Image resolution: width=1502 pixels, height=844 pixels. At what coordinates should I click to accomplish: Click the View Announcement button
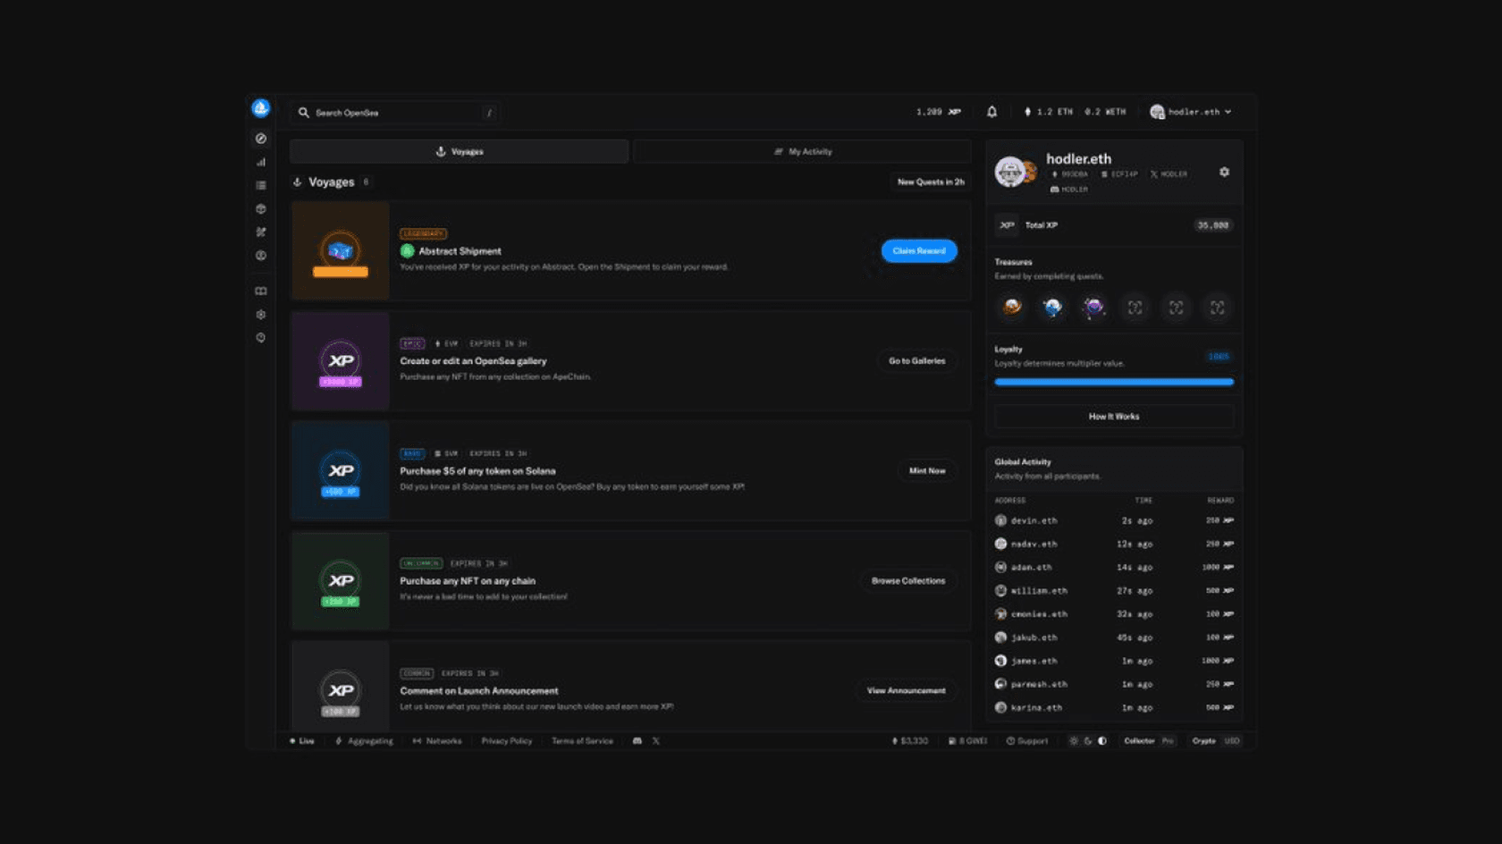[906, 690]
